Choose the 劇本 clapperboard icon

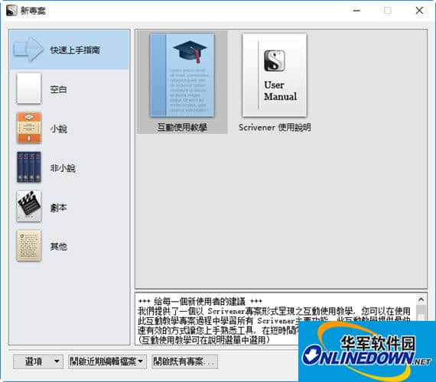(29, 206)
